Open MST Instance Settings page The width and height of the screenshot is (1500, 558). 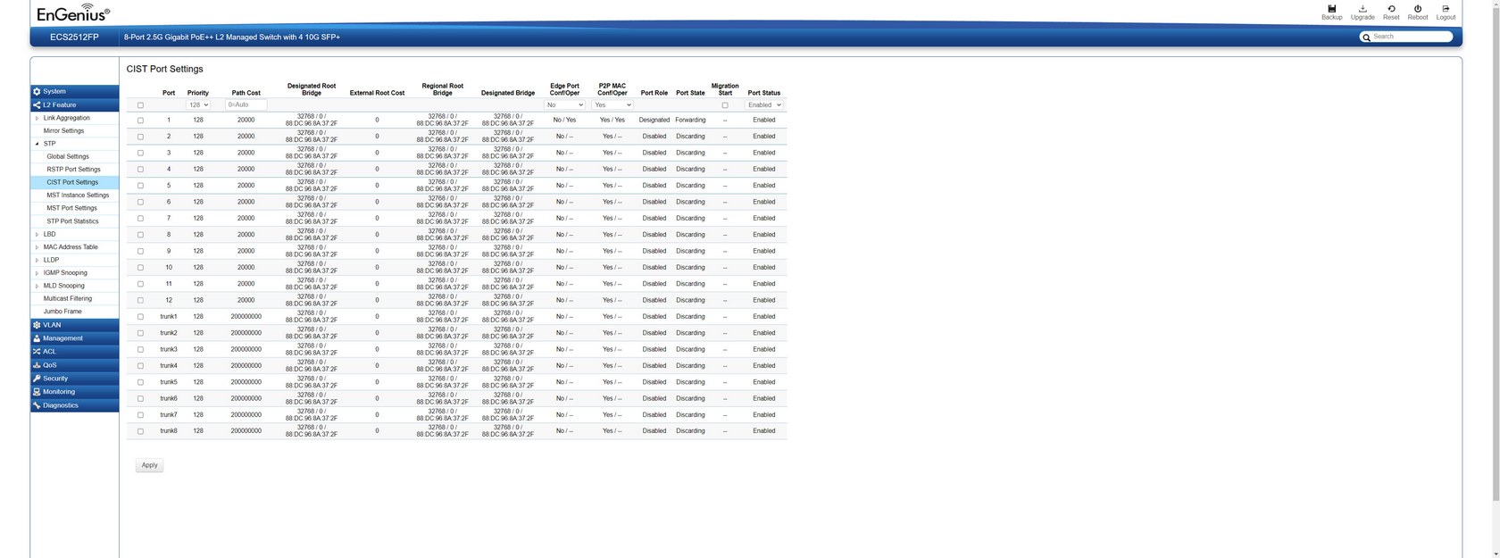click(78, 196)
